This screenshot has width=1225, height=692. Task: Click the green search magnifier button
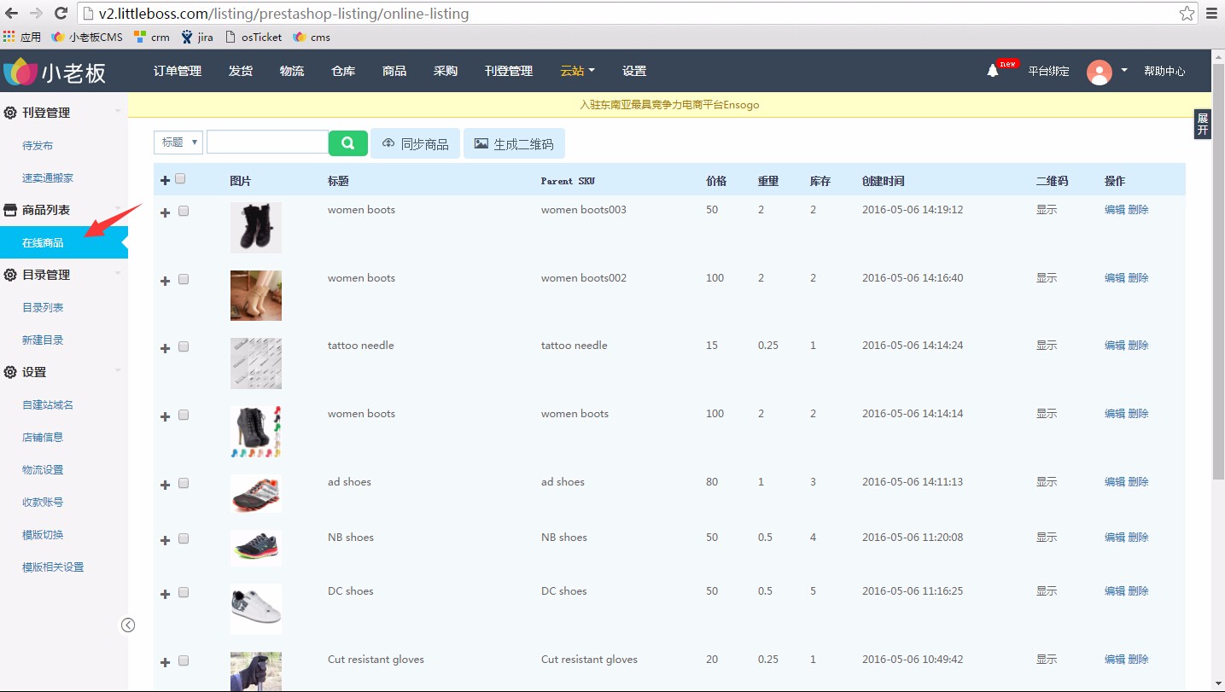coord(347,143)
